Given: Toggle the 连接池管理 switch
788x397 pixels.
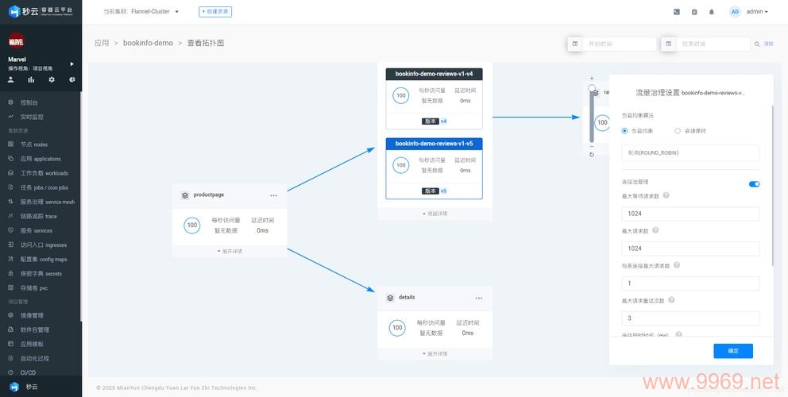Looking at the screenshot, I should (754, 183).
